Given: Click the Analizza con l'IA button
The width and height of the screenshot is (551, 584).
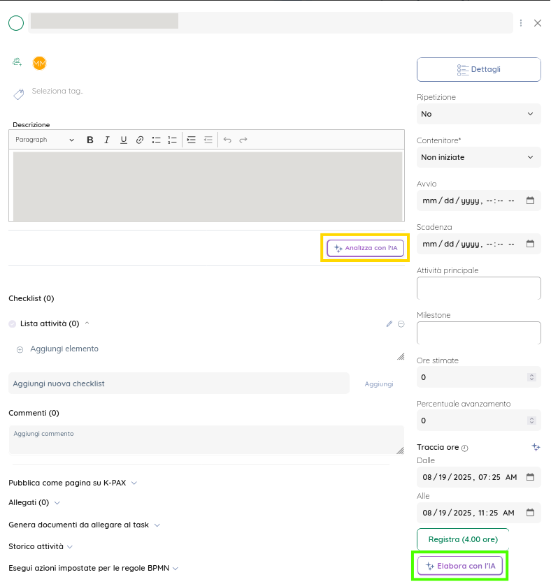Looking at the screenshot, I should point(365,248).
